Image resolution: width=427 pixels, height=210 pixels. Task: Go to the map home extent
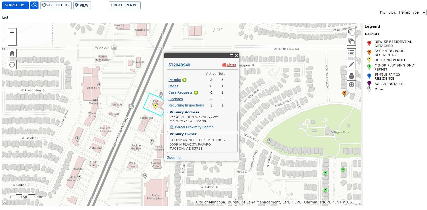click(x=12, y=53)
